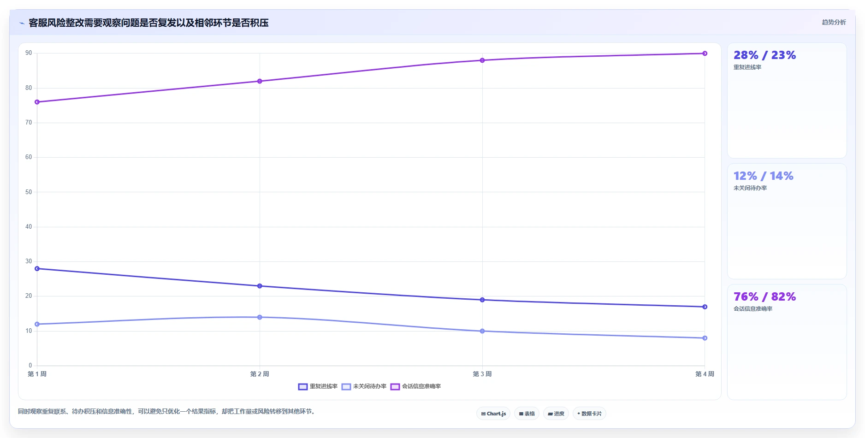Viewport: 865px width, 438px height.
Task: Click 重复进线率 data point at 第 3 周
Action: point(482,300)
